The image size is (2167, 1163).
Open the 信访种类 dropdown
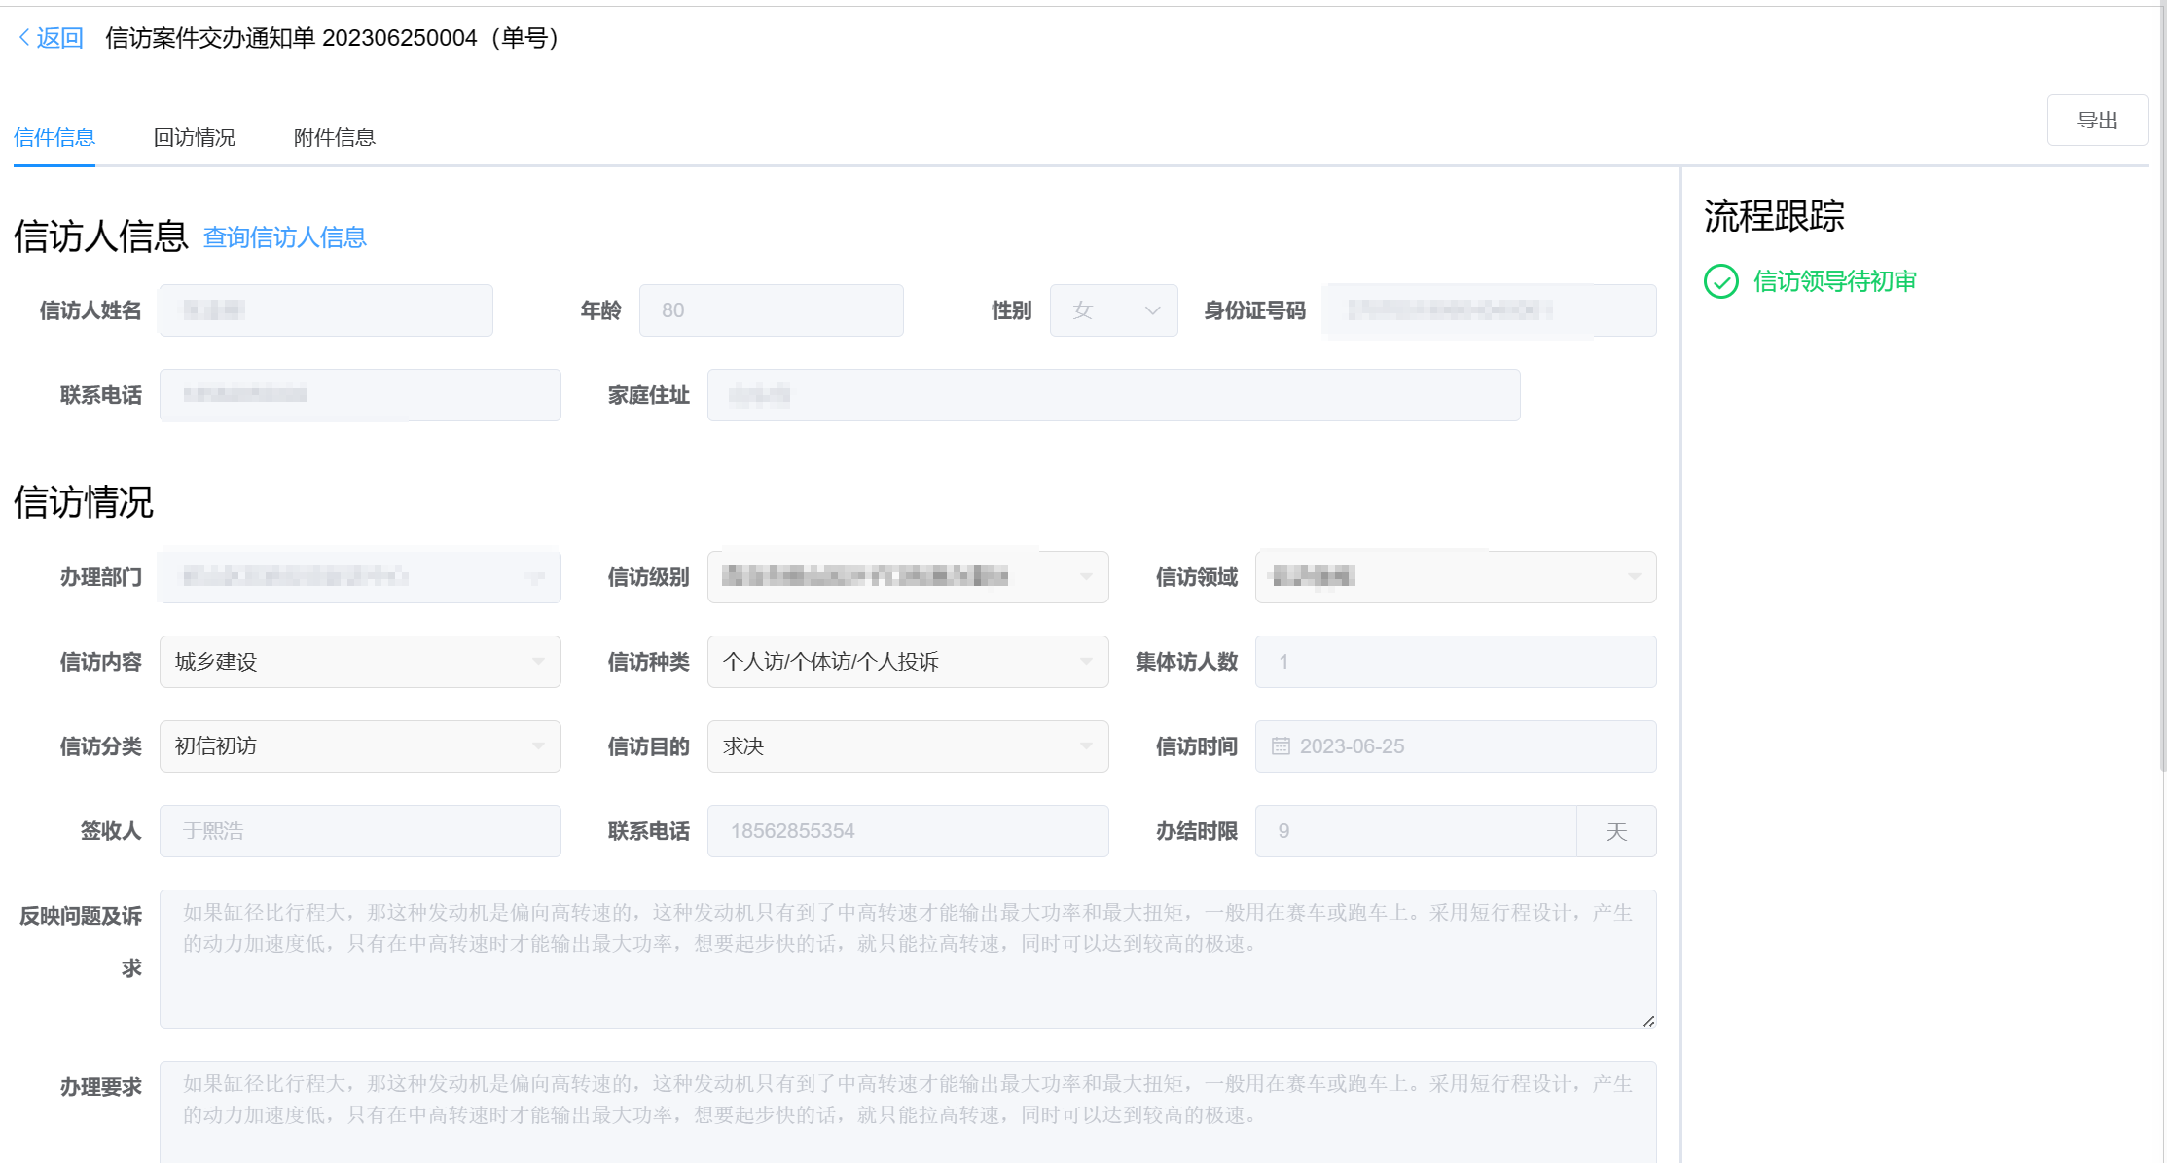[x=907, y=662]
